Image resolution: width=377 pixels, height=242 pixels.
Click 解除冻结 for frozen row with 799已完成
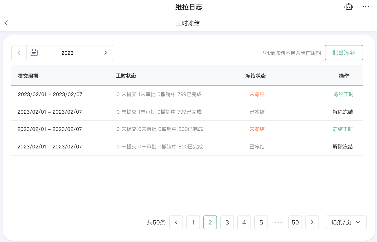click(x=343, y=112)
